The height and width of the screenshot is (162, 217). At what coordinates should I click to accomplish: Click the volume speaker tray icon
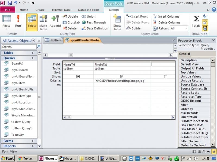click(x=196, y=158)
